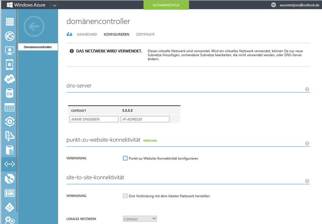
Task: Open the Mobile Services phone icon
Action: tap(10, 64)
